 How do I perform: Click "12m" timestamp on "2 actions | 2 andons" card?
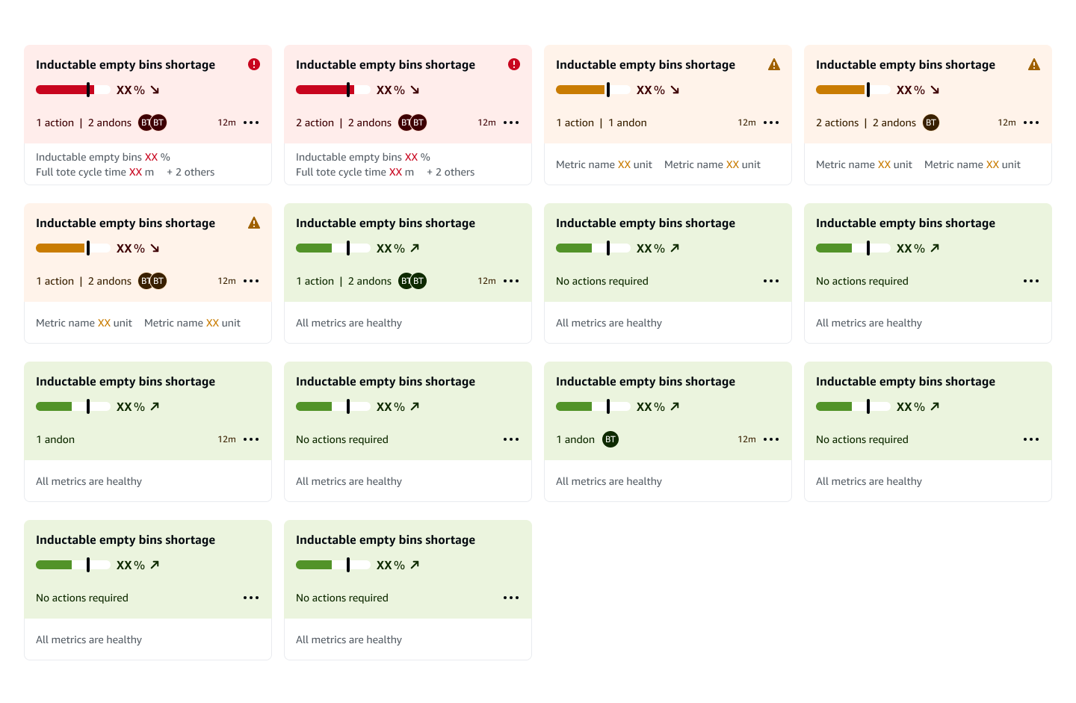[1007, 123]
